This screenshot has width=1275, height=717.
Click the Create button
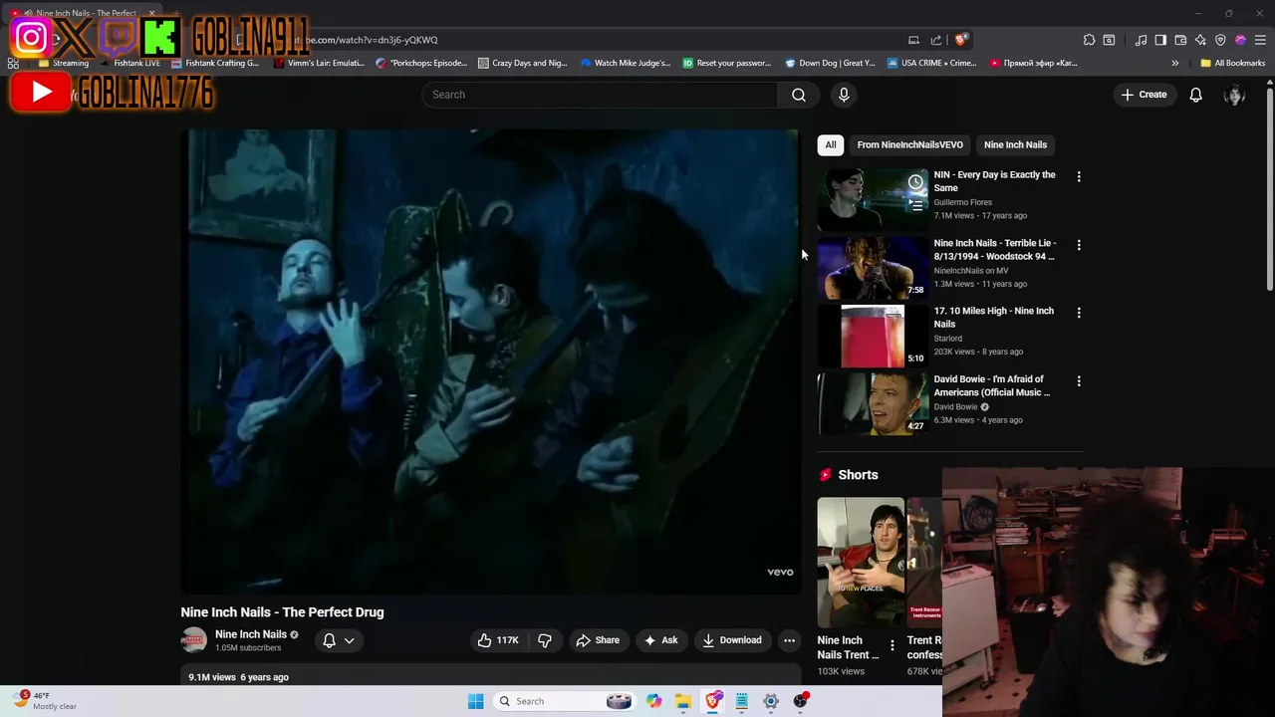1144,95
